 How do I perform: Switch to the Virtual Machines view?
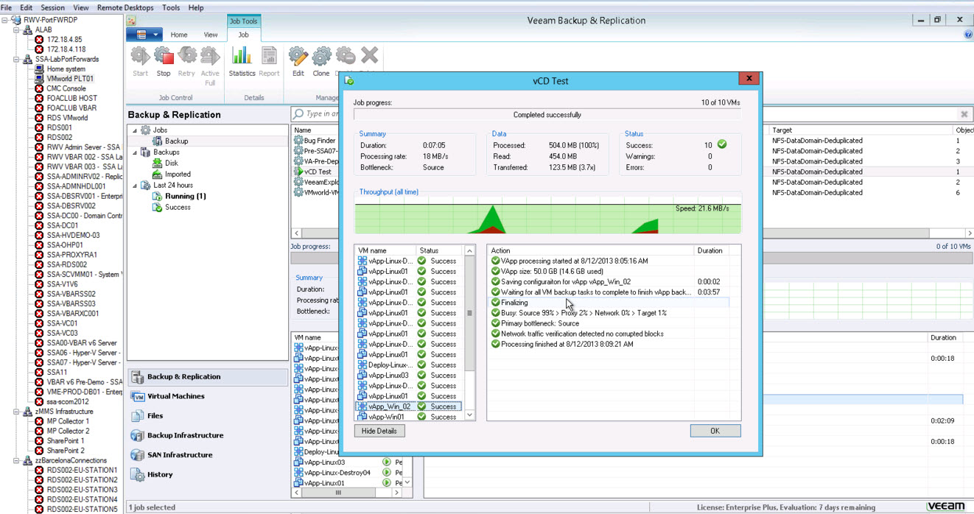[x=208, y=396]
